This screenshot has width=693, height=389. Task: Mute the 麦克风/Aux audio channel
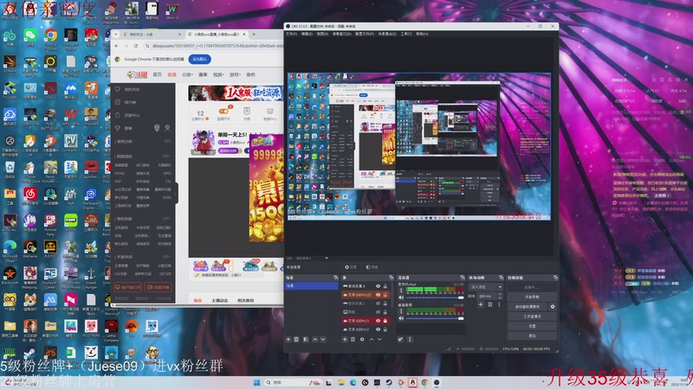click(401, 297)
